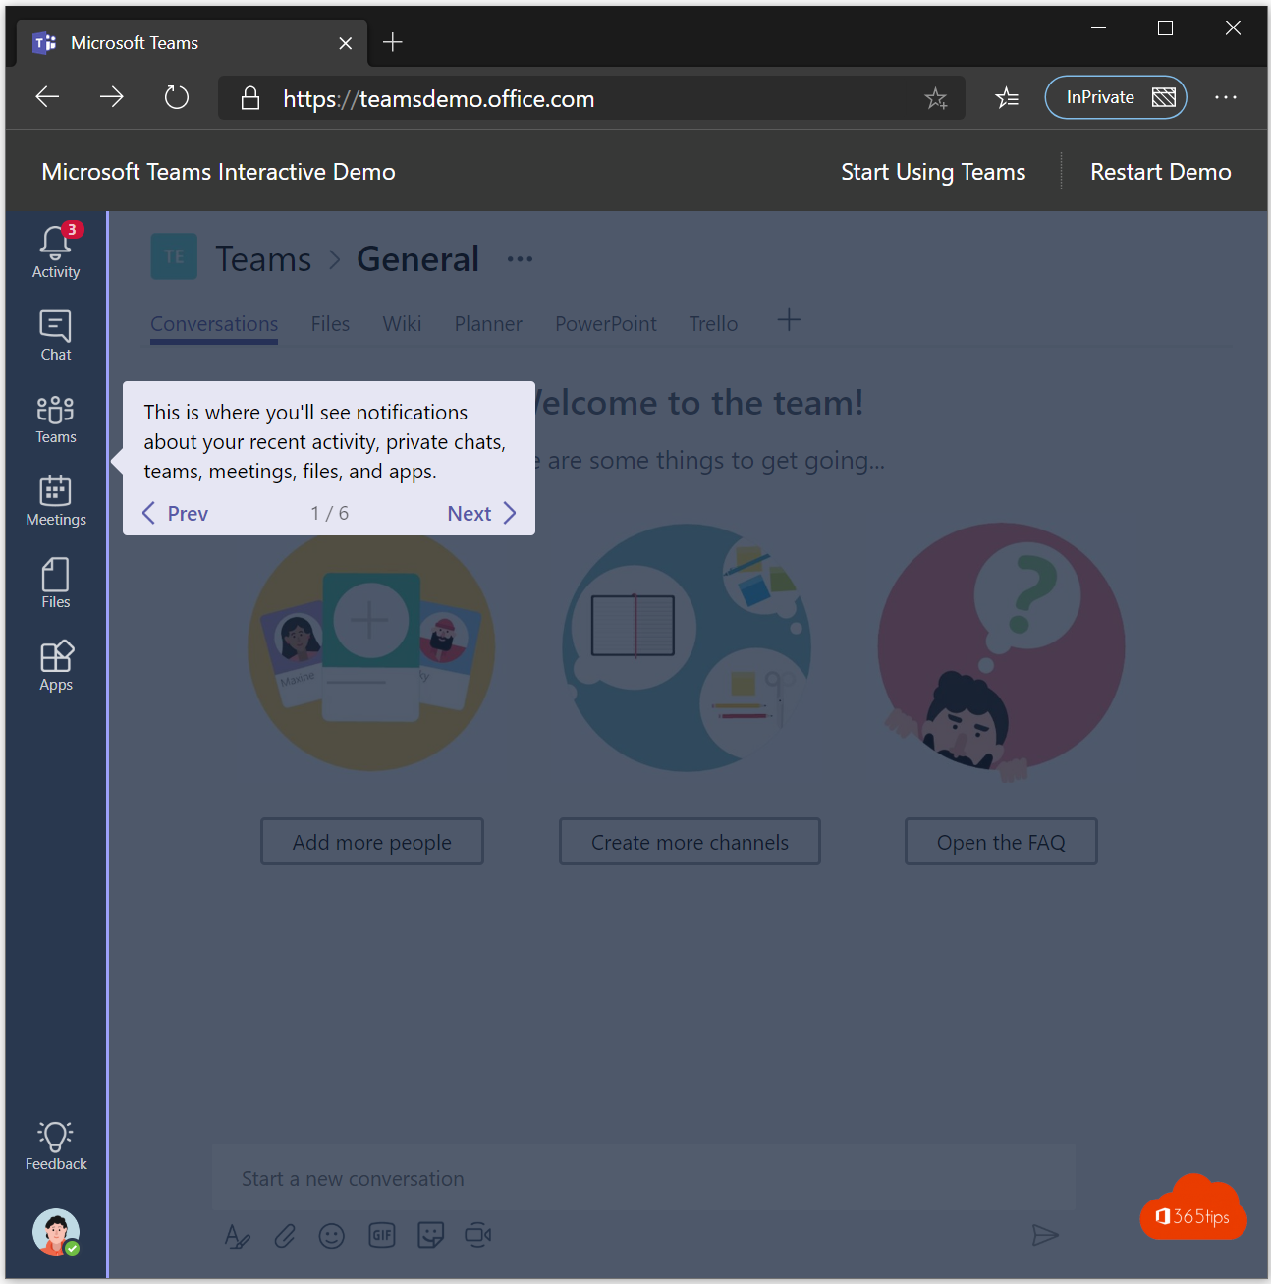
Task: Open the Activity notifications bell
Action: tap(56, 252)
